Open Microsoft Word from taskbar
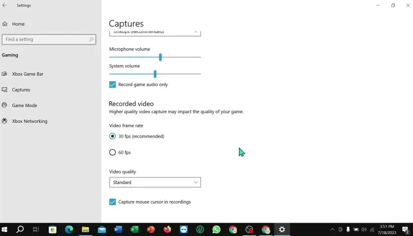The width and height of the screenshot is (413, 236). click(118, 230)
